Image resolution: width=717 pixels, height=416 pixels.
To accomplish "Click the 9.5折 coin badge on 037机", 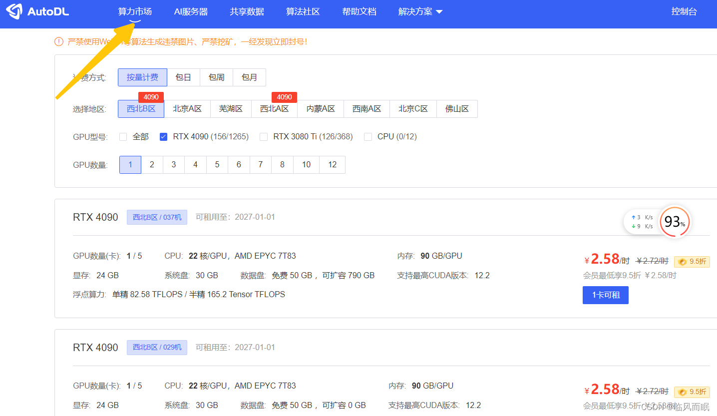I will (x=692, y=261).
